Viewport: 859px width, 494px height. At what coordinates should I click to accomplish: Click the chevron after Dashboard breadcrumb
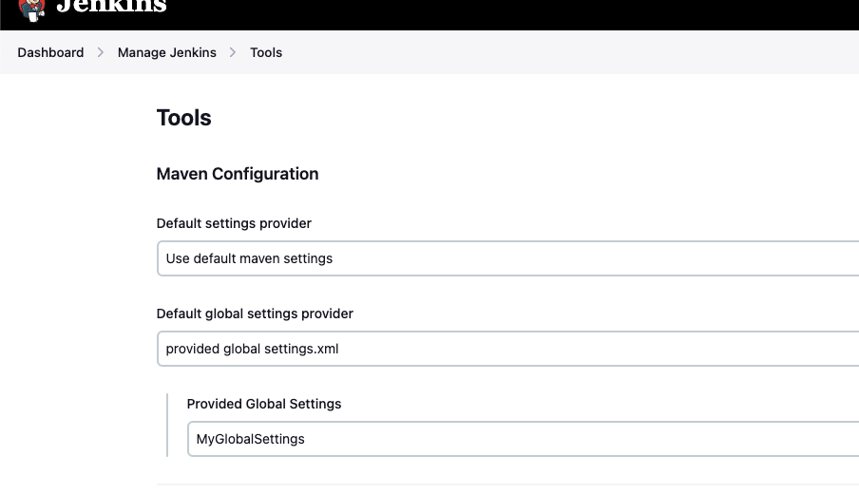101,52
